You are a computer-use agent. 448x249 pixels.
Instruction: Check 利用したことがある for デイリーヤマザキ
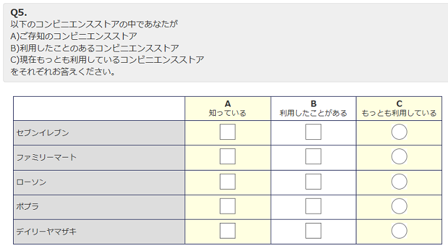(313, 231)
